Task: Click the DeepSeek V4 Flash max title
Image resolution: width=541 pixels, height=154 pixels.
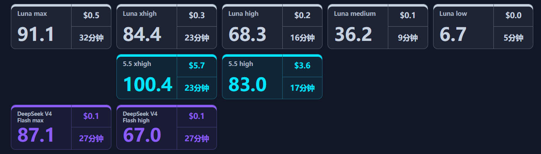Action: coord(34,117)
